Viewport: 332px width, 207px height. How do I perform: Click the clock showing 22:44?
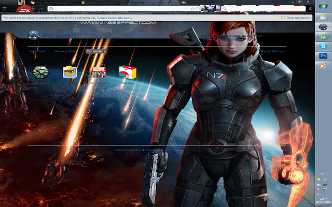click(x=323, y=199)
